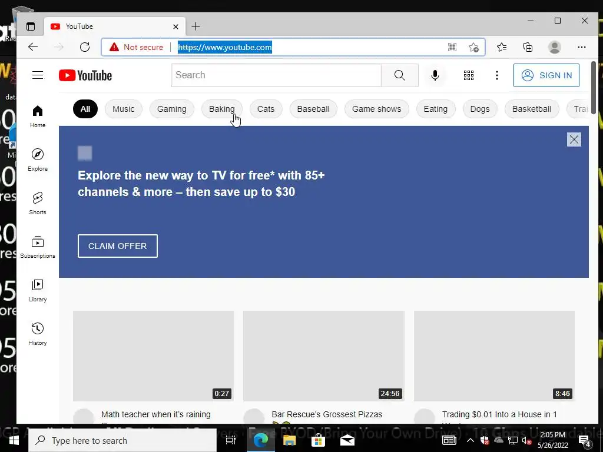Show hidden system tray icons
The image size is (603, 452).
[470, 440]
